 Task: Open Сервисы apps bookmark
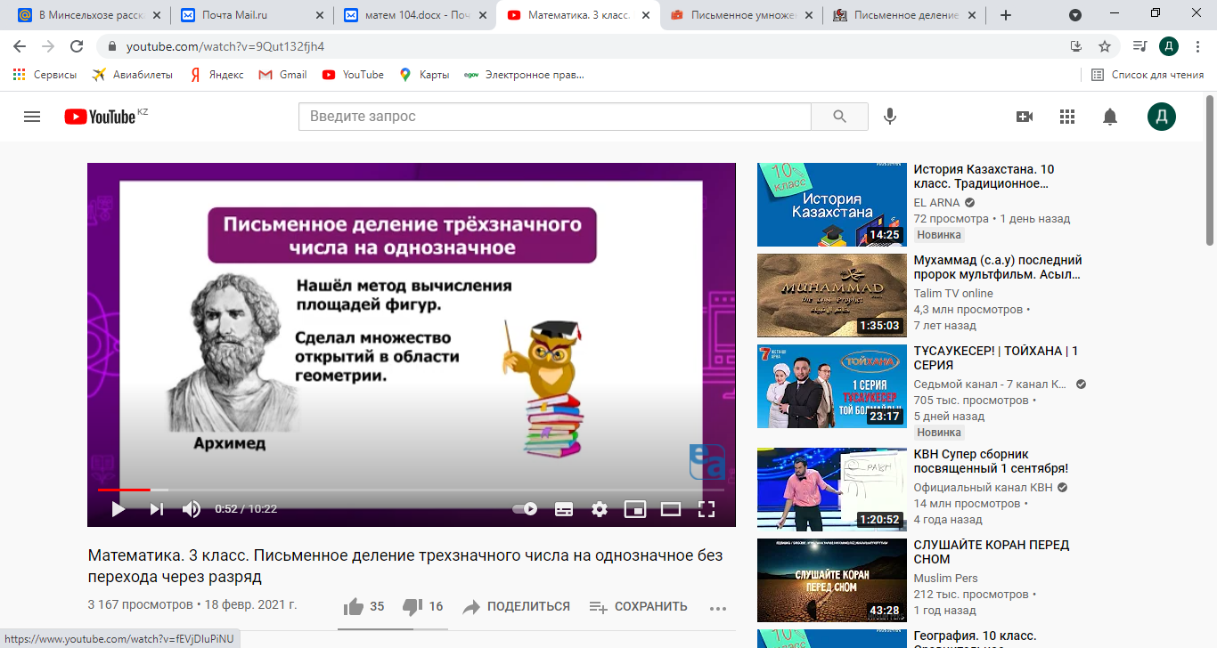tap(45, 75)
